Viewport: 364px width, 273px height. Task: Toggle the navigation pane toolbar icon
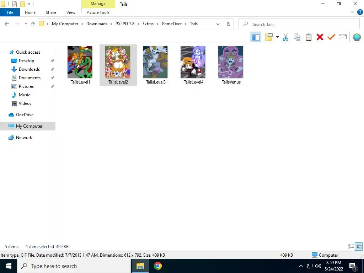click(x=256, y=37)
